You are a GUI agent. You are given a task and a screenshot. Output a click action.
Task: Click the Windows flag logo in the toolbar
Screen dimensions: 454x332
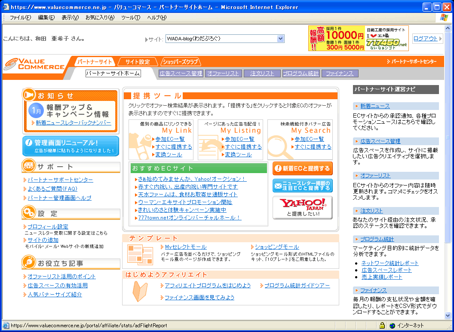(444, 18)
